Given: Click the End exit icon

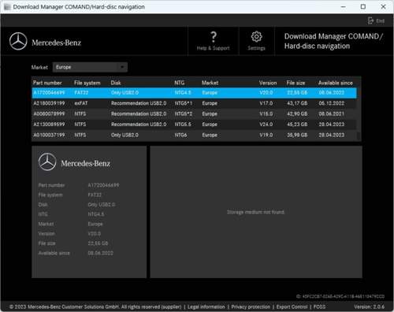Looking at the screenshot, I should [x=370, y=20].
